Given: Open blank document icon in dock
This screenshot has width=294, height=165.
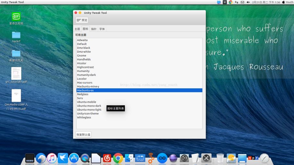Looking at the screenshot, I should [96, 158].
